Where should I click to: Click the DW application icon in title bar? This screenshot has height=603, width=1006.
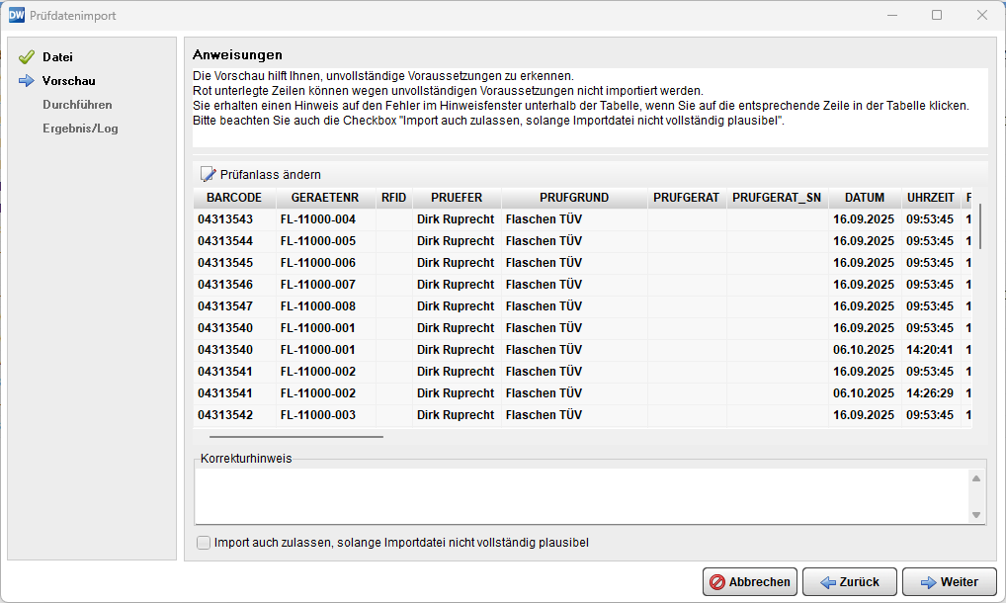point(17,15)
